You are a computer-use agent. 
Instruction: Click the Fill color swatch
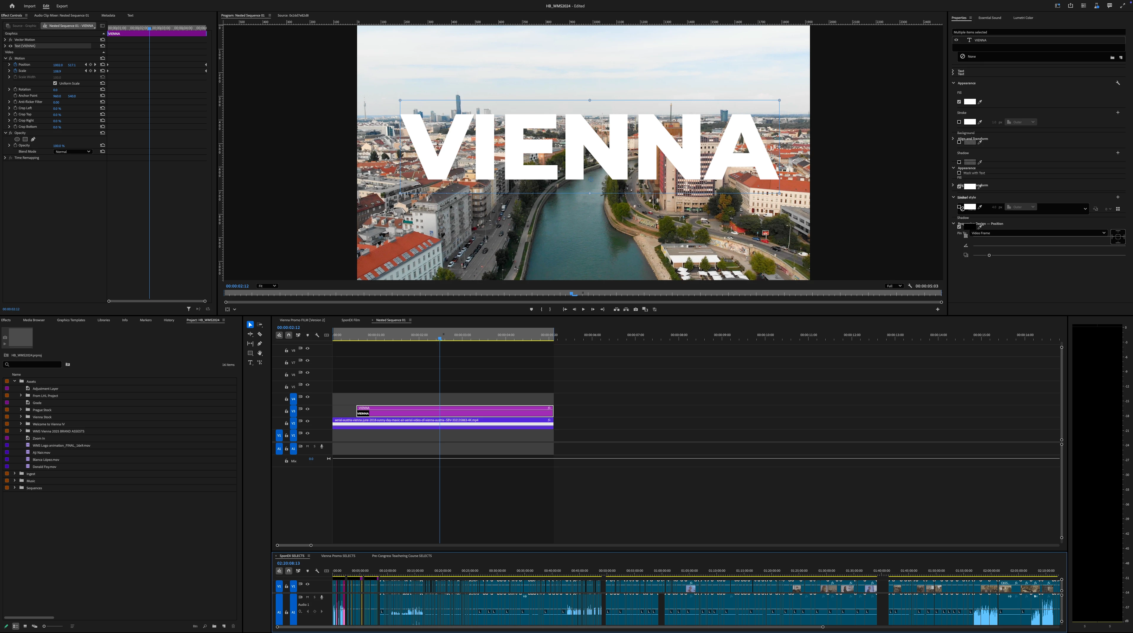(970, 102)
